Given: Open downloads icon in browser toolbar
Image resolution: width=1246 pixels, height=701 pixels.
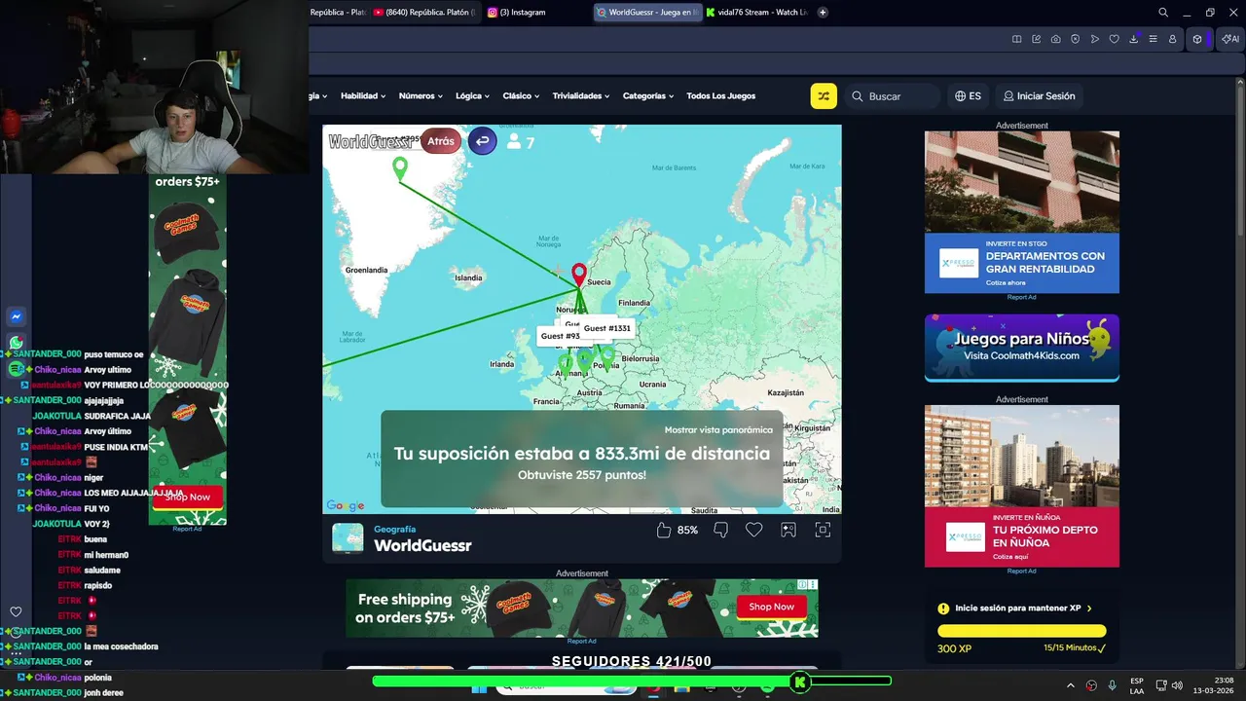Looking at the screenshot, I should coord(1134,39).
